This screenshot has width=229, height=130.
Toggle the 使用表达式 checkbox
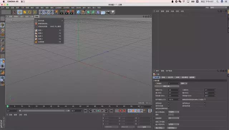pos(205,103)
